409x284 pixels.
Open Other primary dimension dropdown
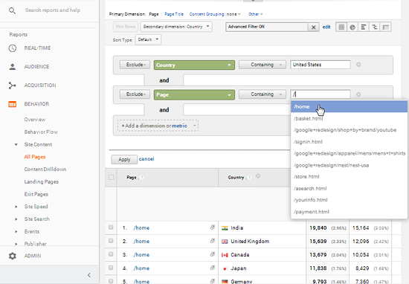[x=255, y=14]
